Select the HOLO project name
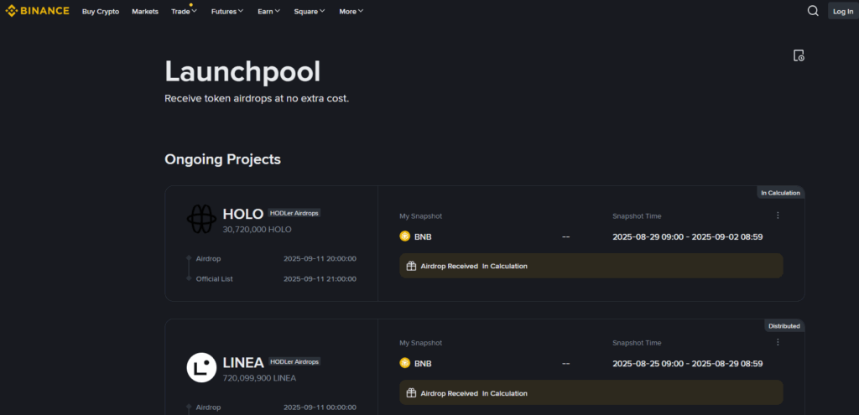This screenshot has width=859, height=415. click(x=243, y=214)
